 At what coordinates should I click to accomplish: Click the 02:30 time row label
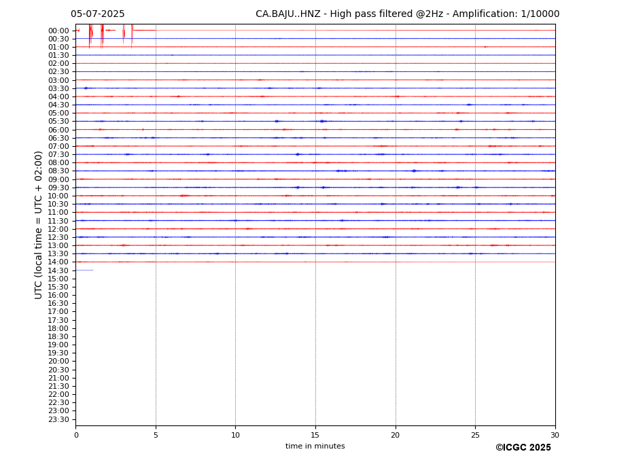point(58,71)
